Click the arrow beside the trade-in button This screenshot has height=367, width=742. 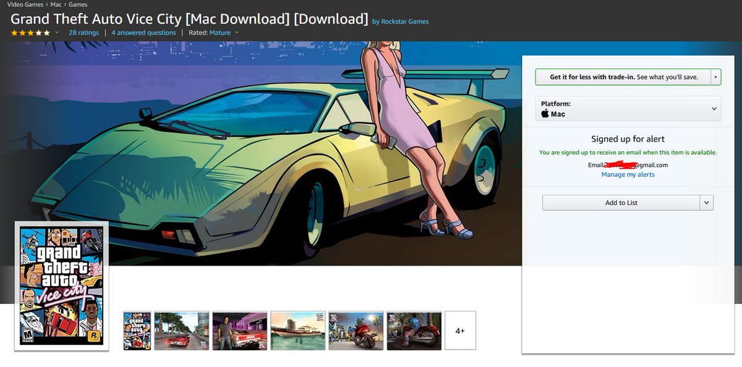click(x=716, y=77)
